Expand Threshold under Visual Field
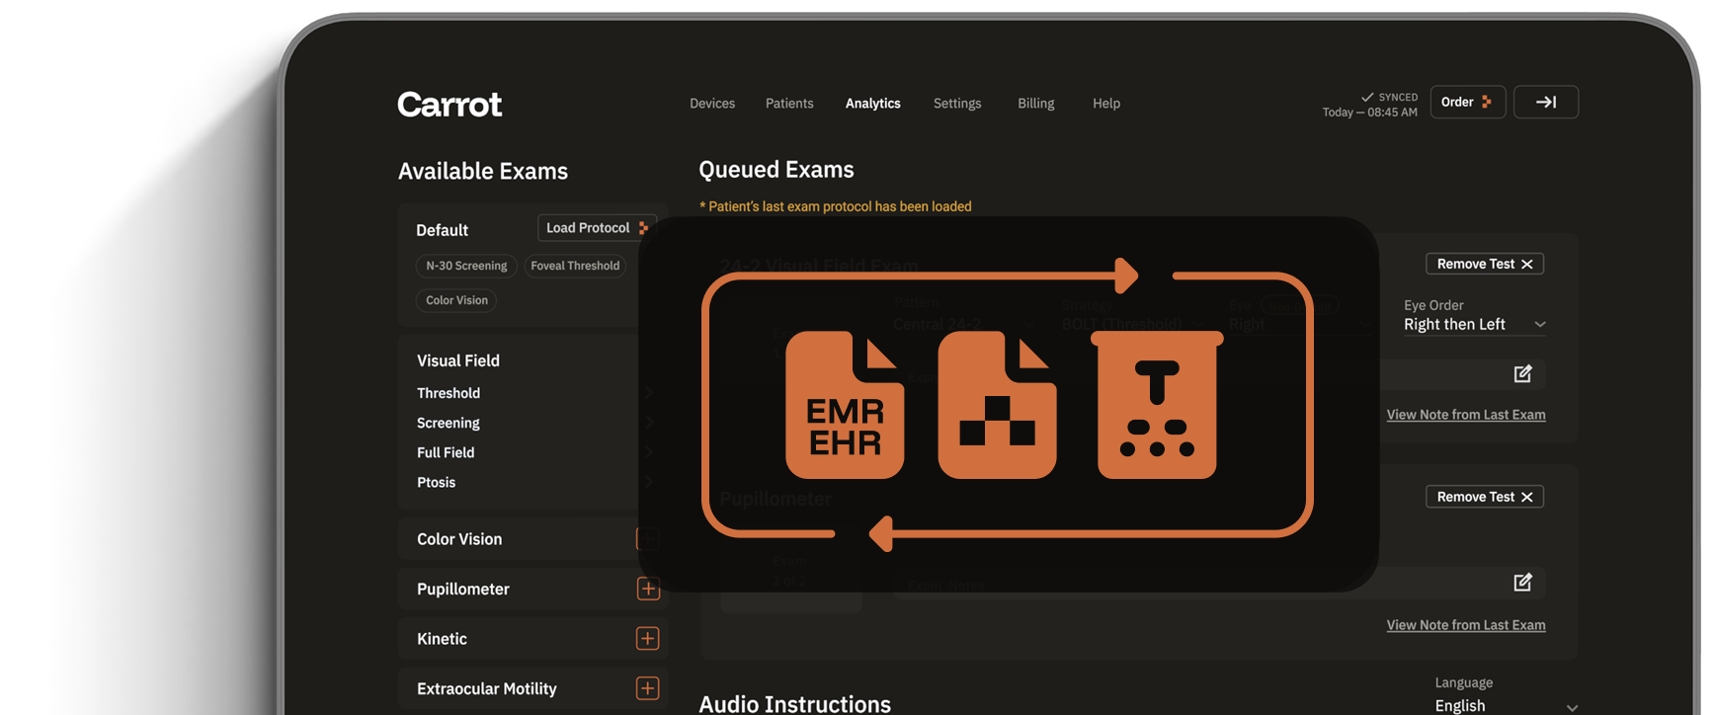 449,393
